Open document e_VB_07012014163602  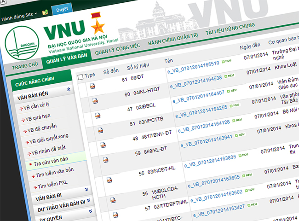click(217, 196)
